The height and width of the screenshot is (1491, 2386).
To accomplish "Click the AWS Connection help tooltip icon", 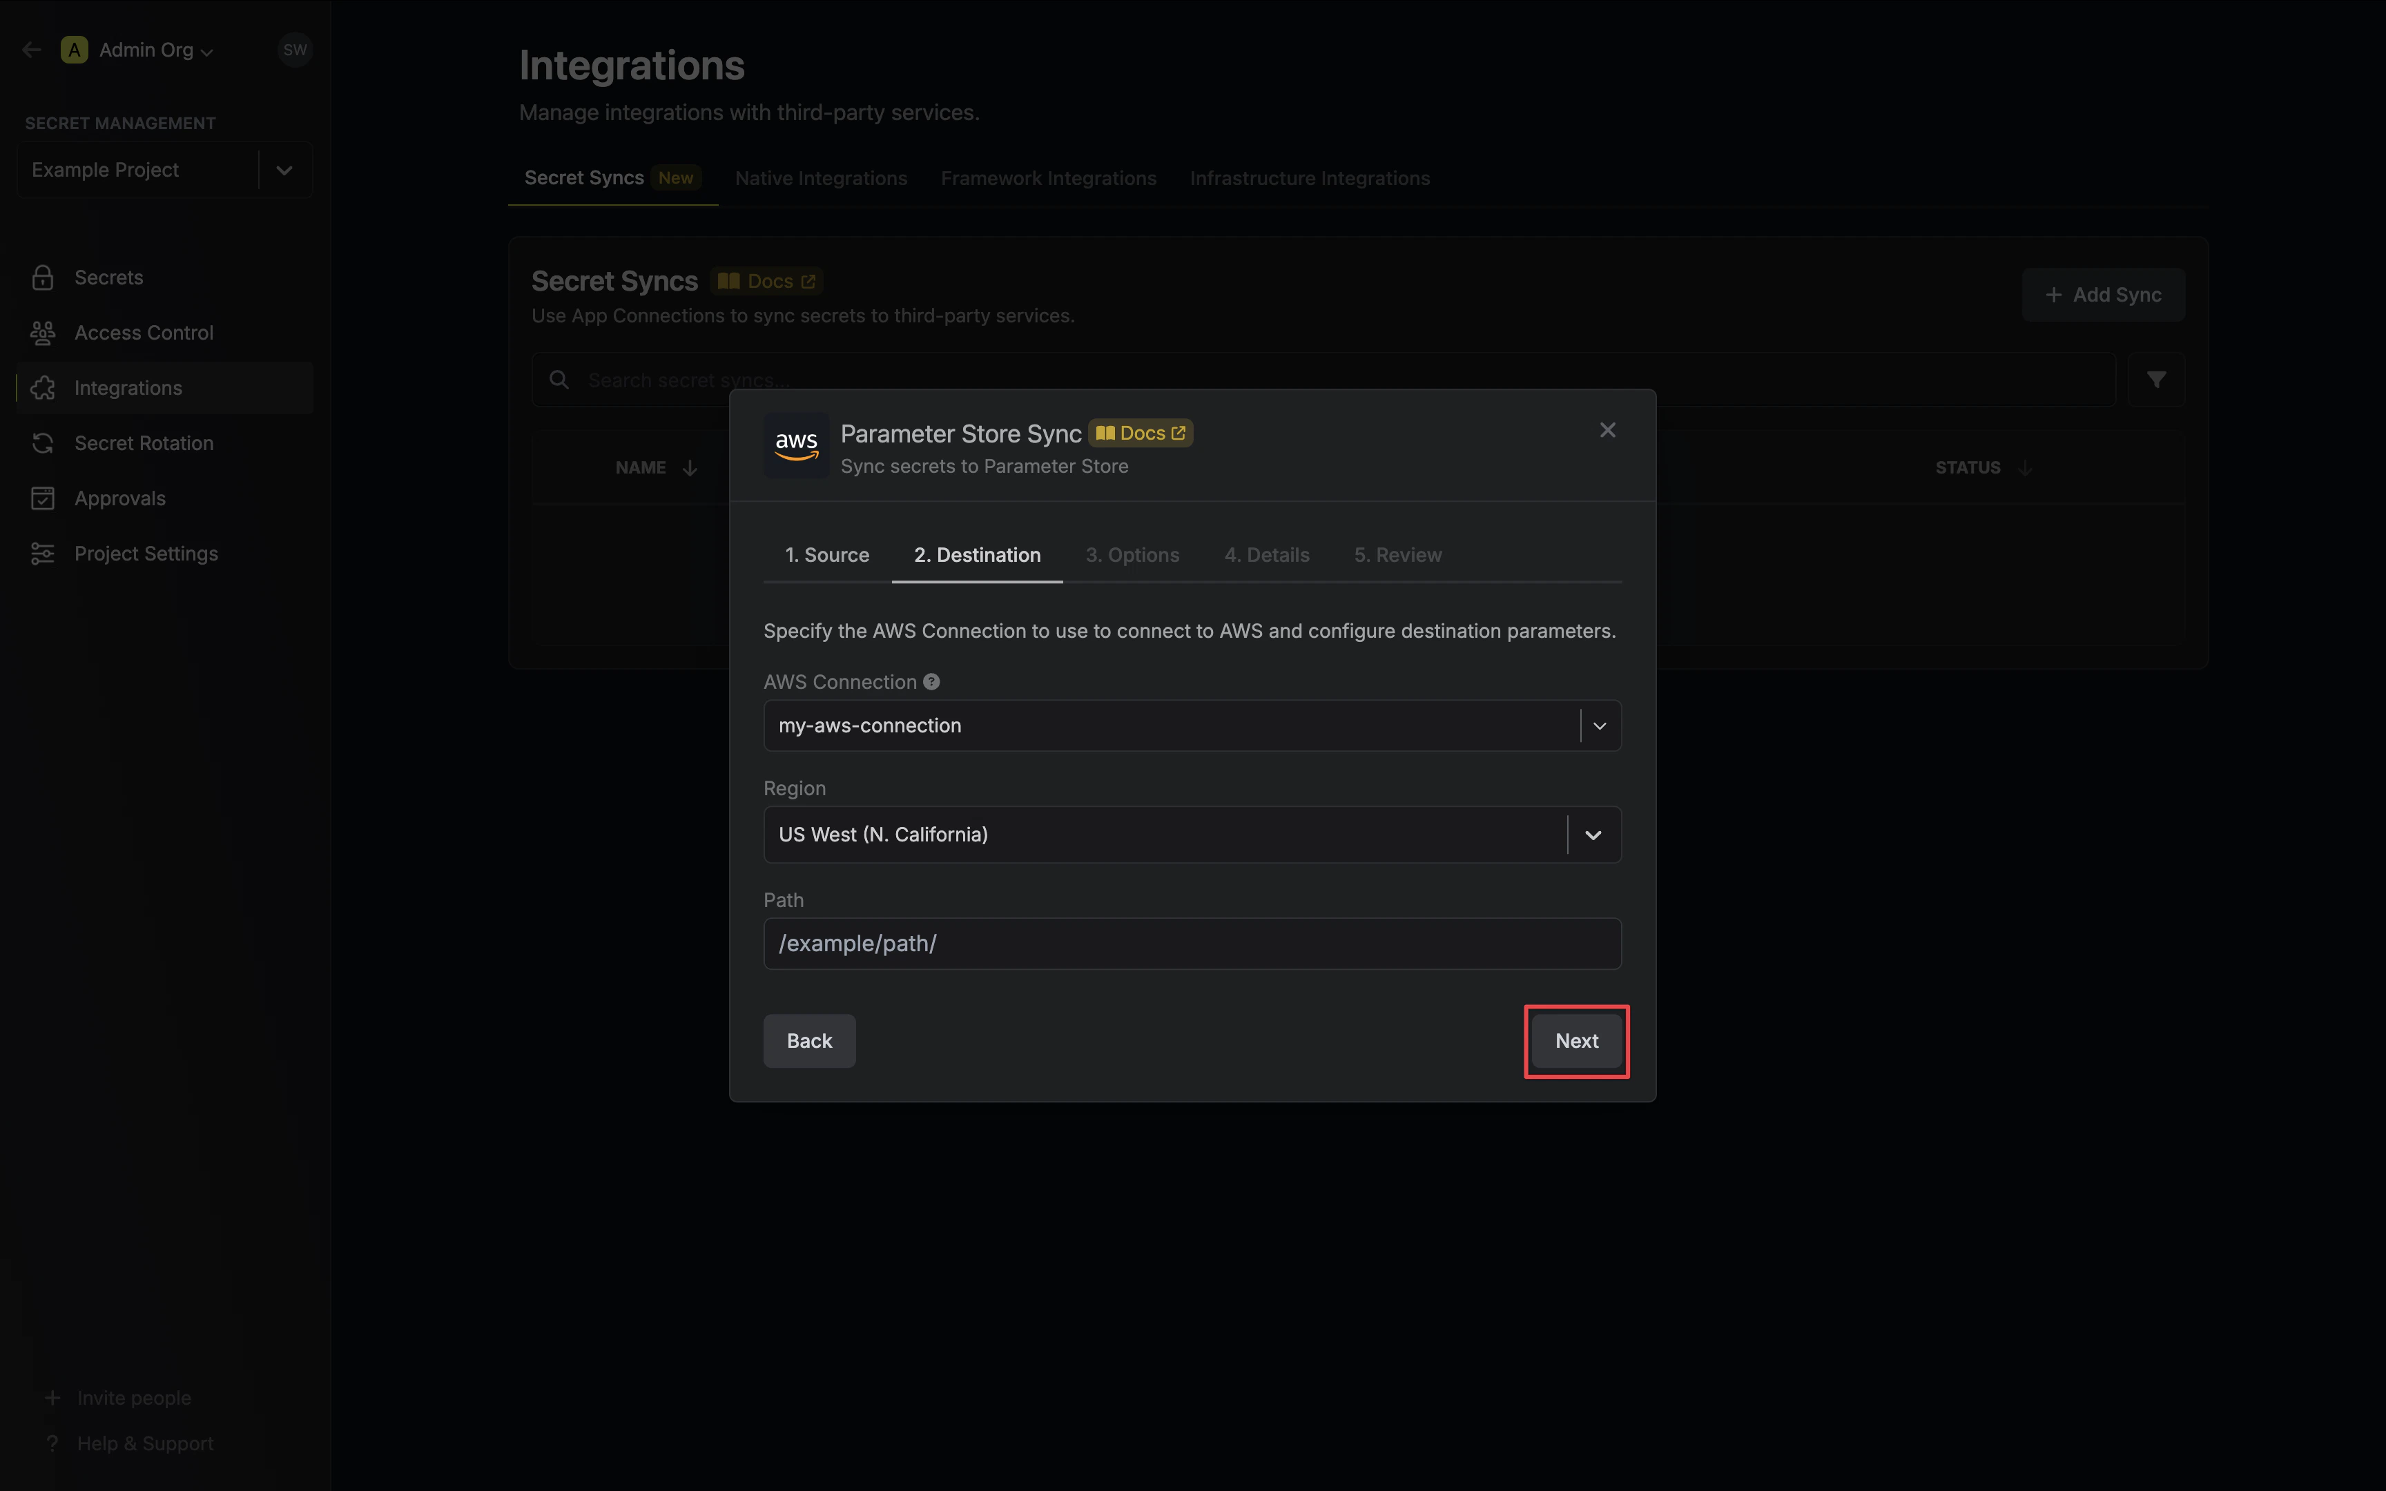I will [931, 681].
